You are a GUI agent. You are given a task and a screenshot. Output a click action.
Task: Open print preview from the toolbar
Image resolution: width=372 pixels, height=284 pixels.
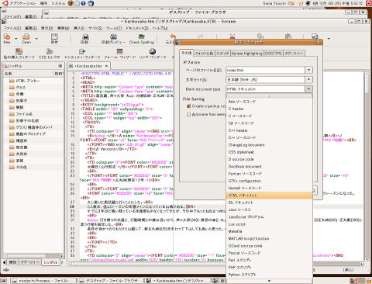[113, 38]
